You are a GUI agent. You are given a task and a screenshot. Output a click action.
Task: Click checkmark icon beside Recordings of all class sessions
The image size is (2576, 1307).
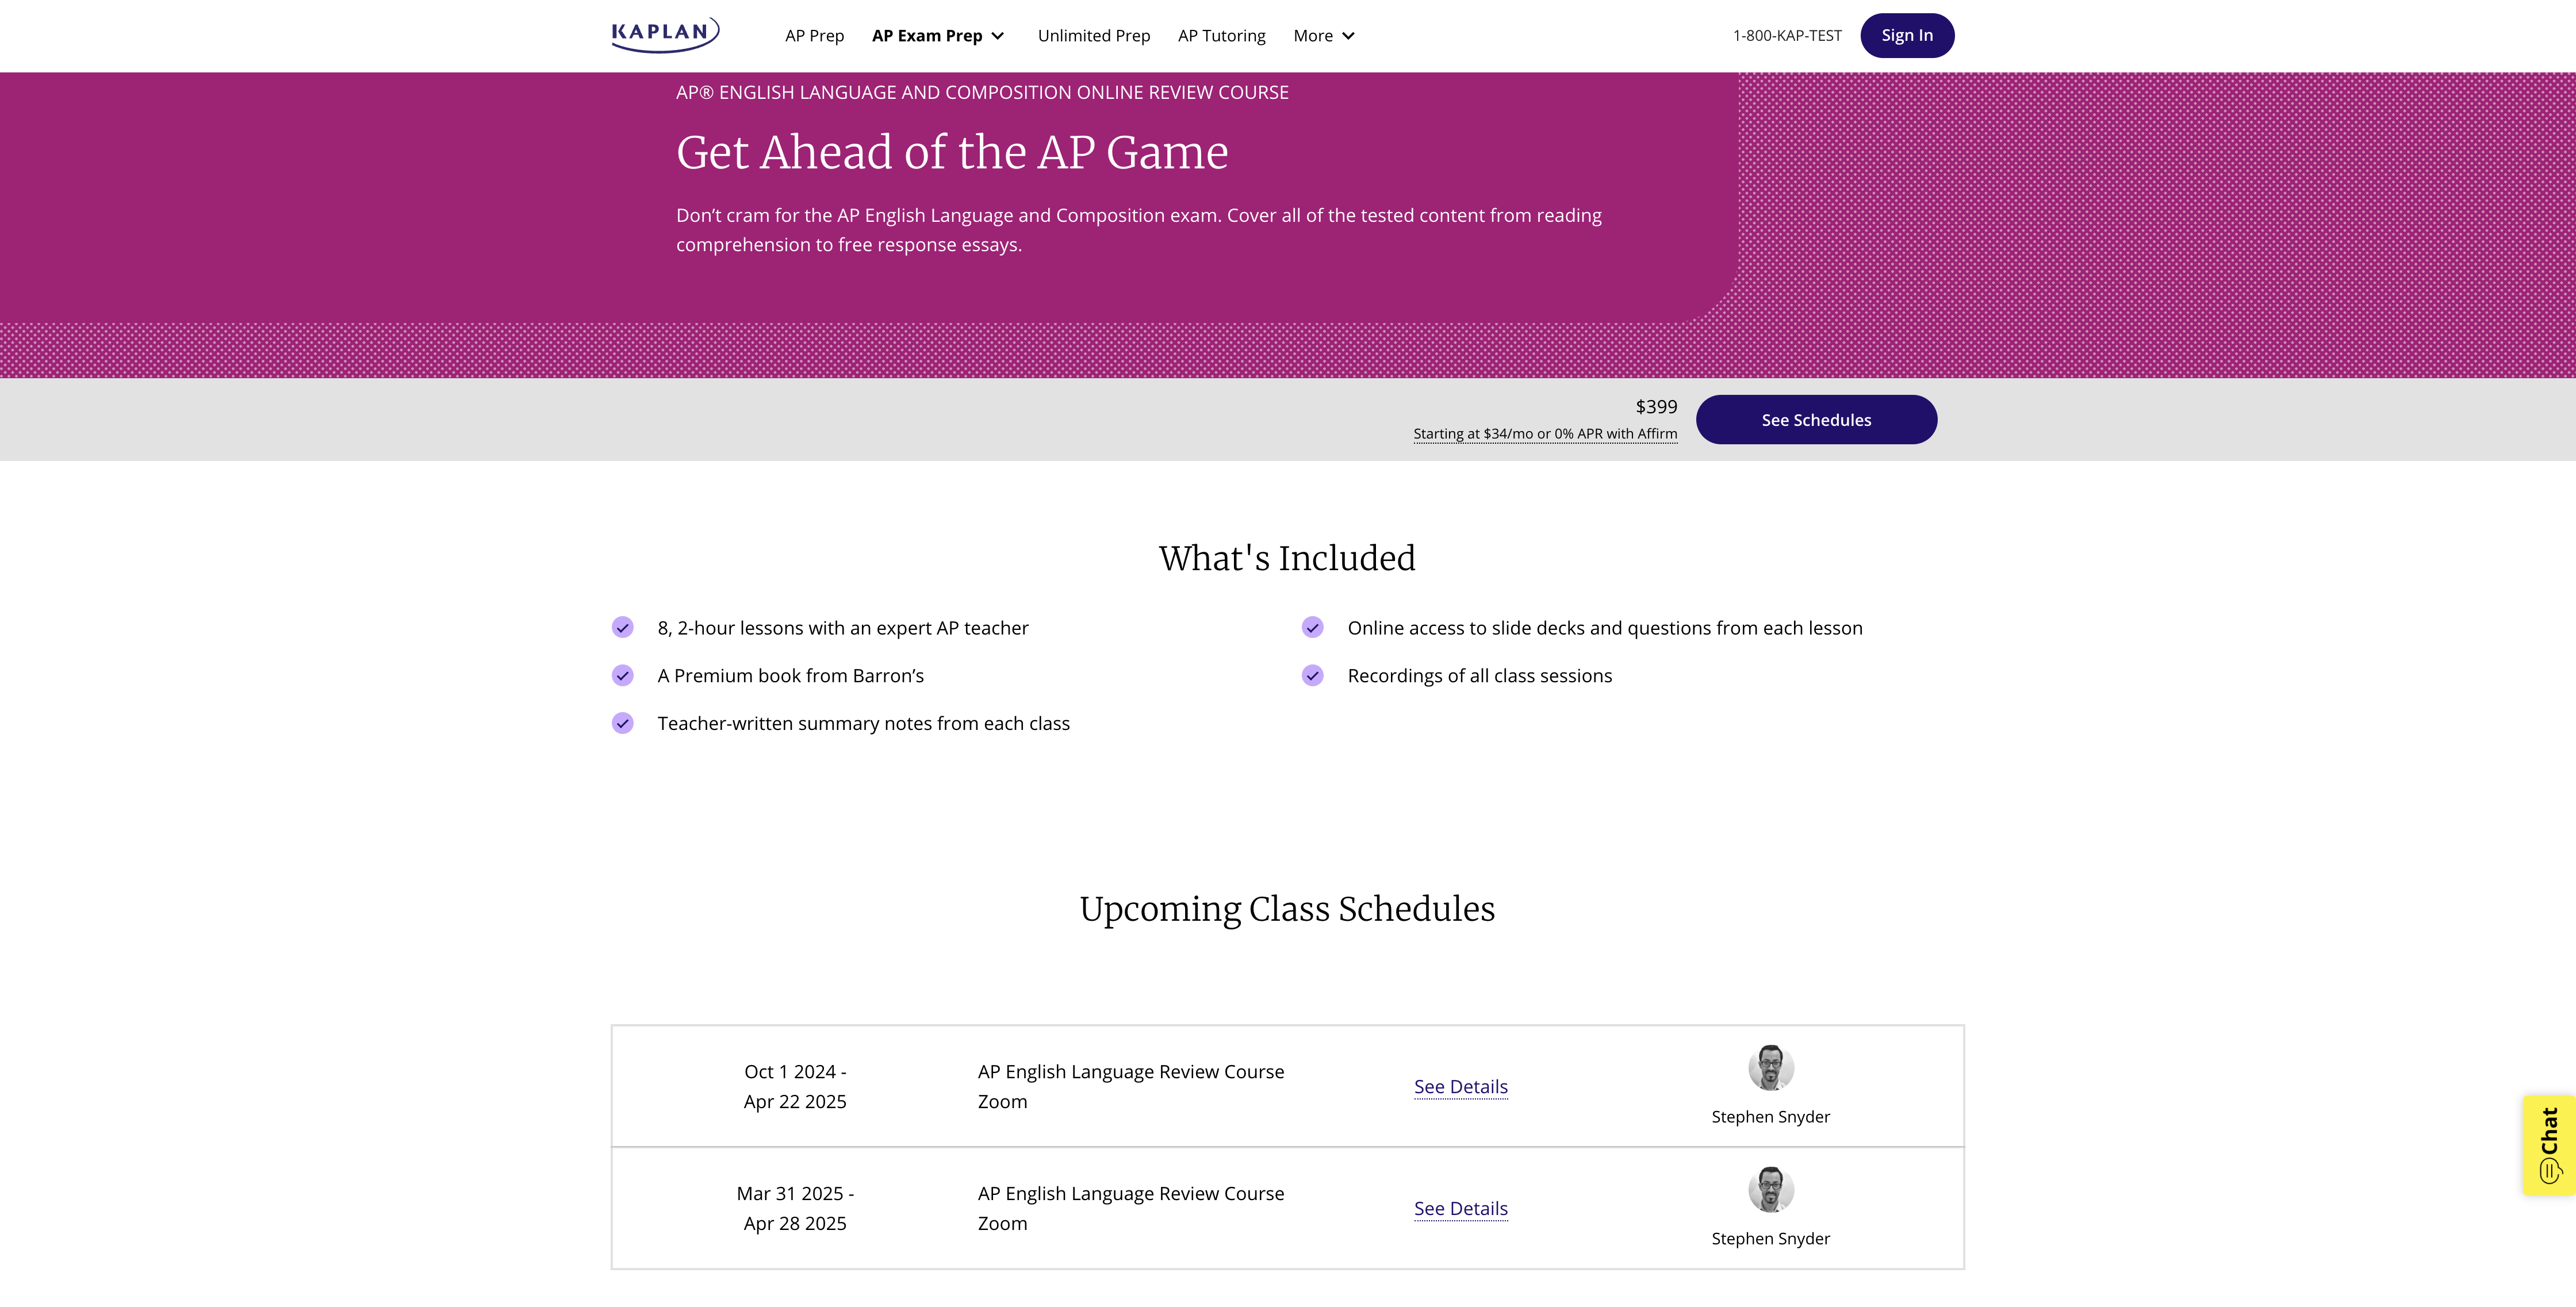click(1313, 675)
